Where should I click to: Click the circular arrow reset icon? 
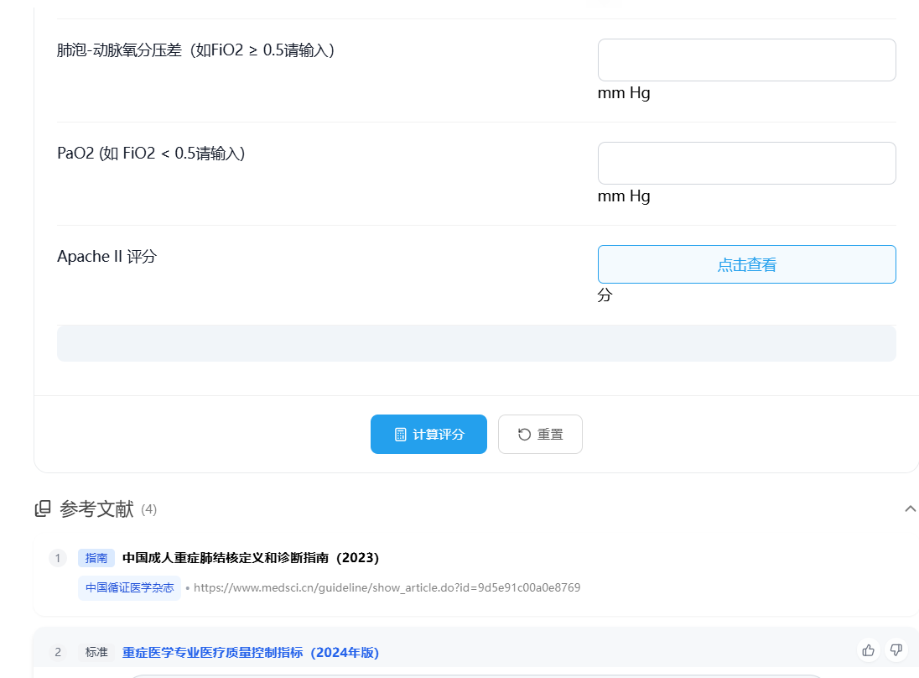click(x=524, y=435)
